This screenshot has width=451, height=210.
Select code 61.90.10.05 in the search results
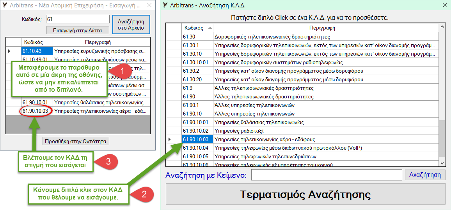pos(197,157)
